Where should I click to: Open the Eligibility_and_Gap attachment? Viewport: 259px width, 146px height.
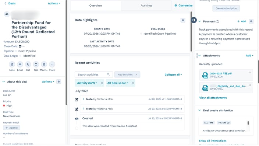click(228, 86)
